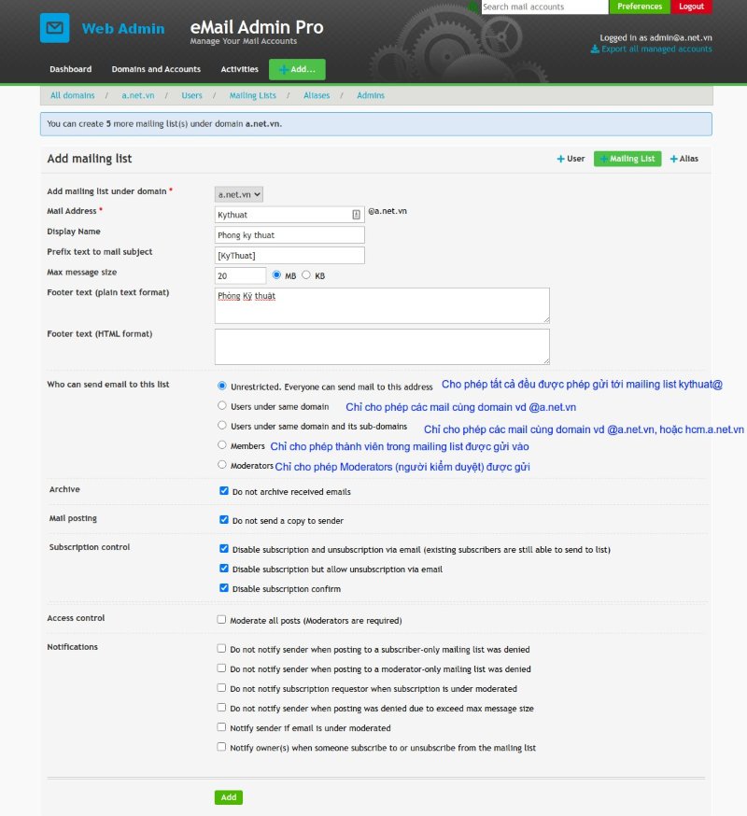Toggle Do not archive received emails
Image resolution: width=747 pixels, height=816 pixels.
coord(224,491)
